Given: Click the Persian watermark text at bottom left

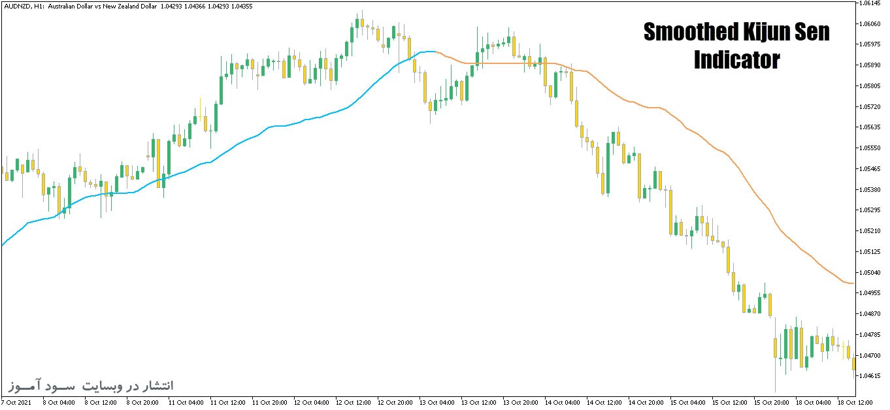Looking at the screenshot, I should pos(91,385).
